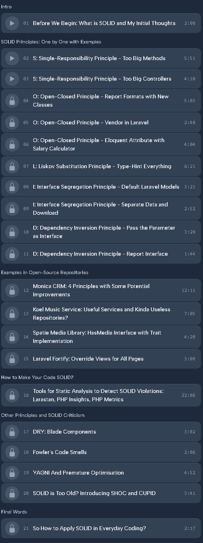203x543 pixels.
Task: Open 'L: Liskov Substitution Principle' lesson title
Action: (x=102, y=166)
